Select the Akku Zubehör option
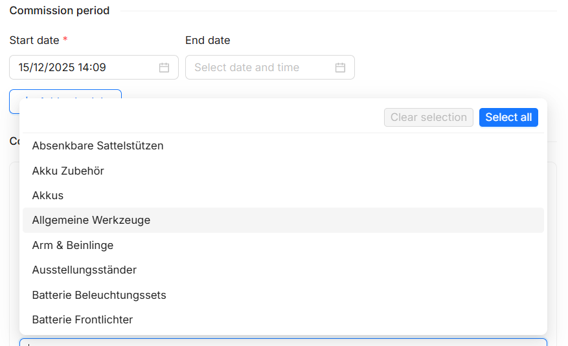Image resolution: width=568 pixels, height=346 pixels. tap(68, 171)
